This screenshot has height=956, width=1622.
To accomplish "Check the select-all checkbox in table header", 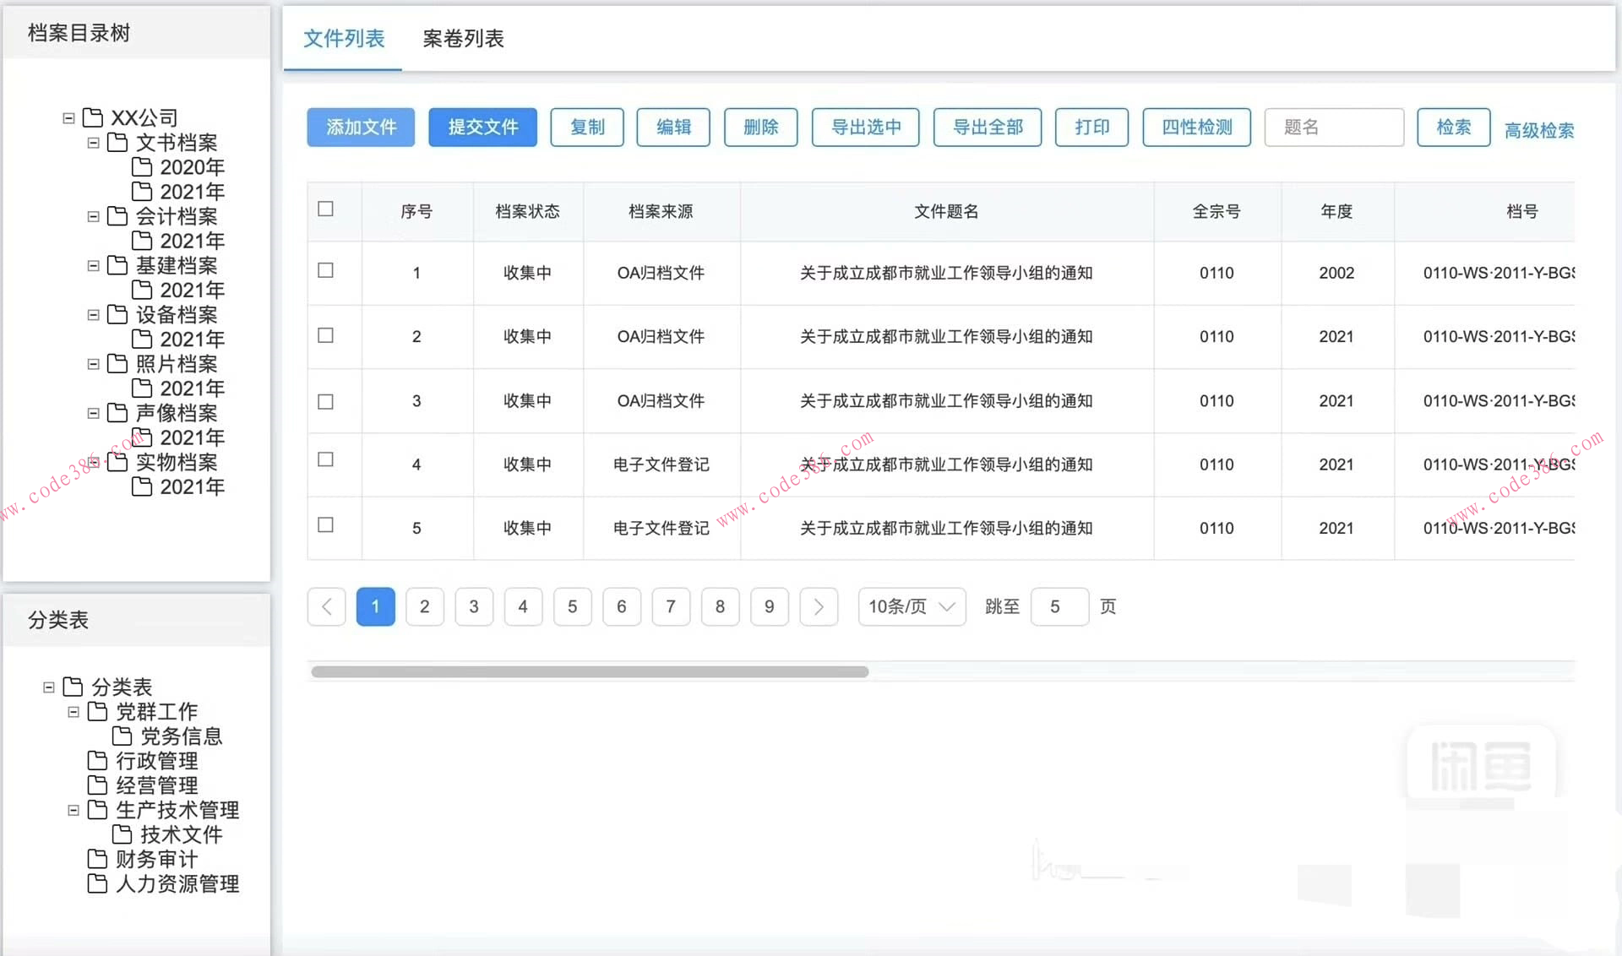I will 325,209.
